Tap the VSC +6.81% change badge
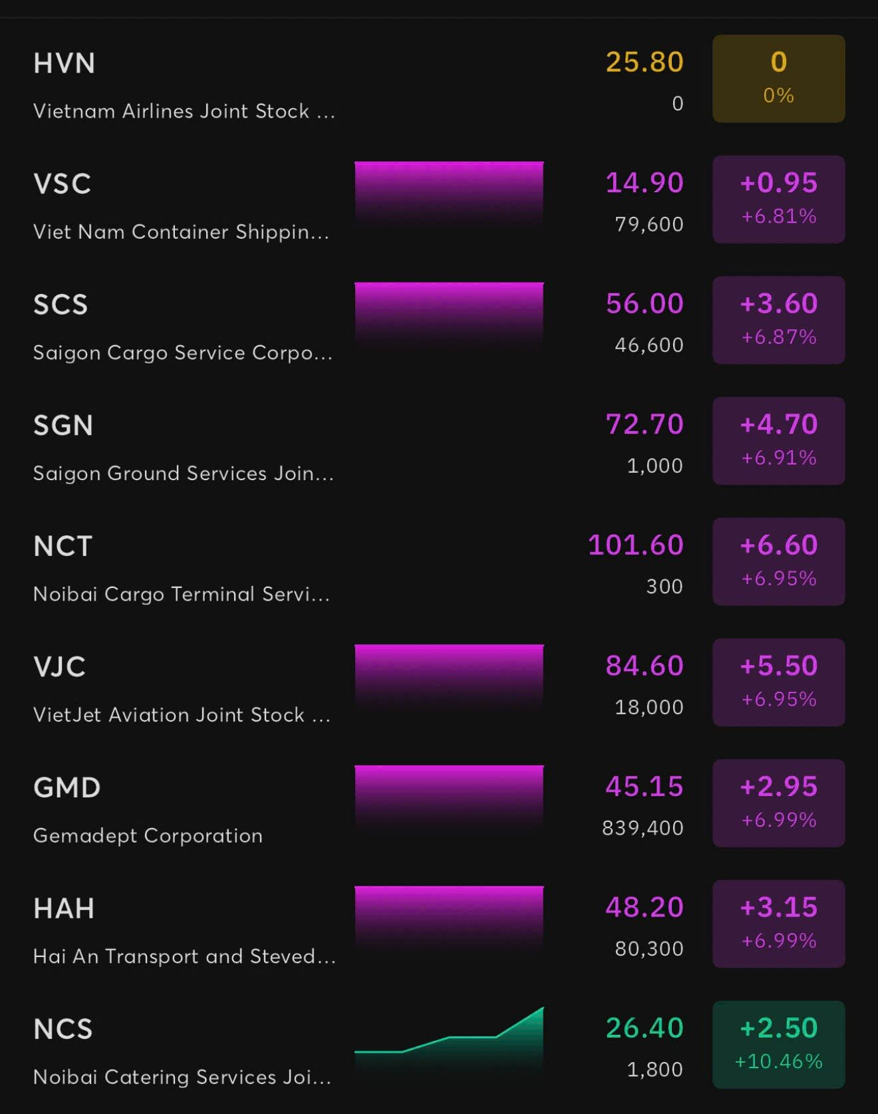878x1114 pixels. 778,200
